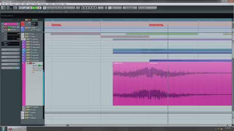Open the Audio menu

point(20,4)
